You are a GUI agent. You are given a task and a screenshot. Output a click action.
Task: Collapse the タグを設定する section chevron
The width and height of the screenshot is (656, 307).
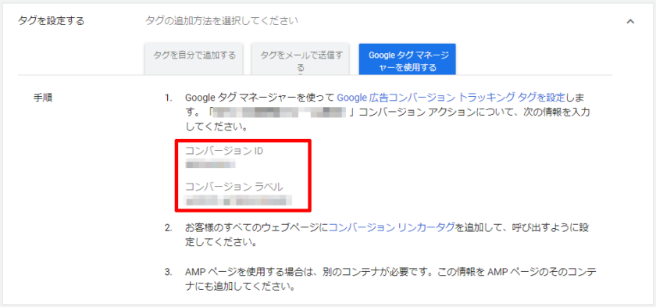pyautogui.click(x=630, y=21)
